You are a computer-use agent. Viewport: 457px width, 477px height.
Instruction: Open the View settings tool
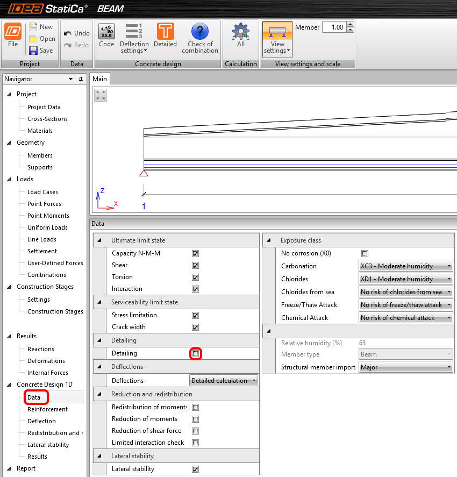click(277, 39)
